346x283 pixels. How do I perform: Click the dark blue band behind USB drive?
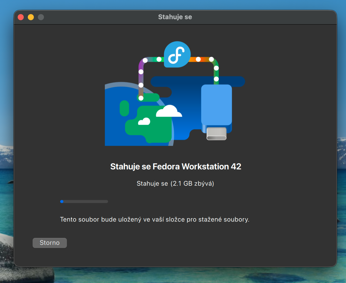pyautogui.click(x=237, y=82)
